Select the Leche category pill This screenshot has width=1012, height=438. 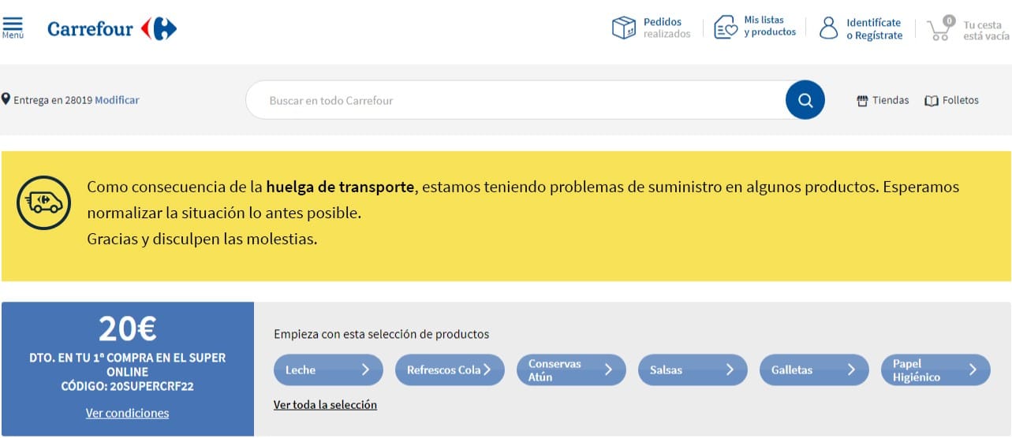(x=328, y=369)
